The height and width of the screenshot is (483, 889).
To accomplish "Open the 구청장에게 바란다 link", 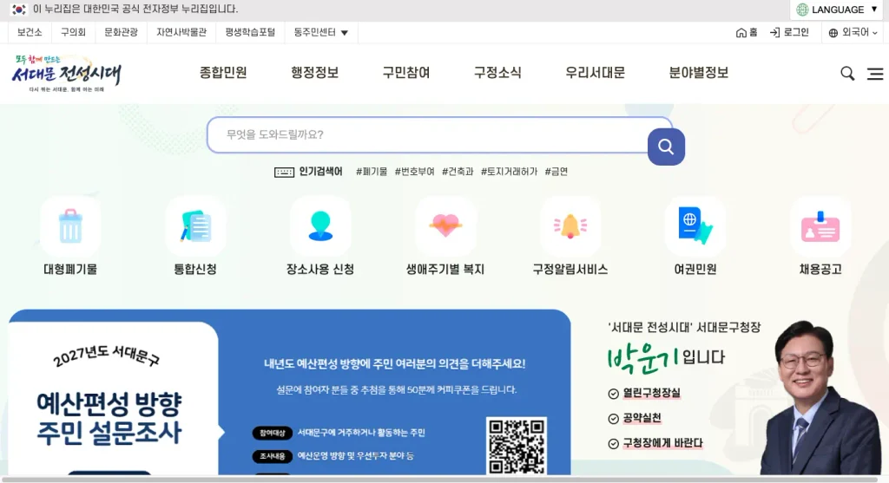I will pos(662,443).
